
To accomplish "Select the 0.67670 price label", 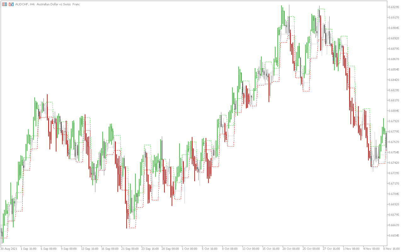I will pyautogui.click(x=394, y=142).
